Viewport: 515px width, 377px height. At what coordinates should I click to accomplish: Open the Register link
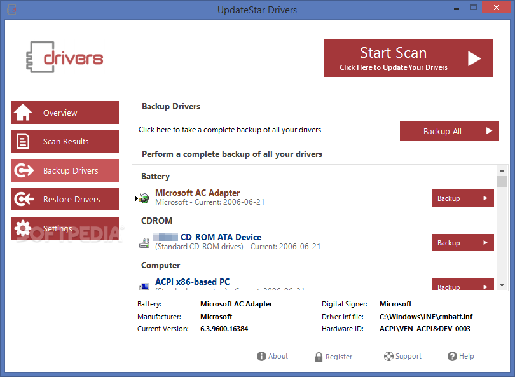pyautogui.click(x=333, y=357)
